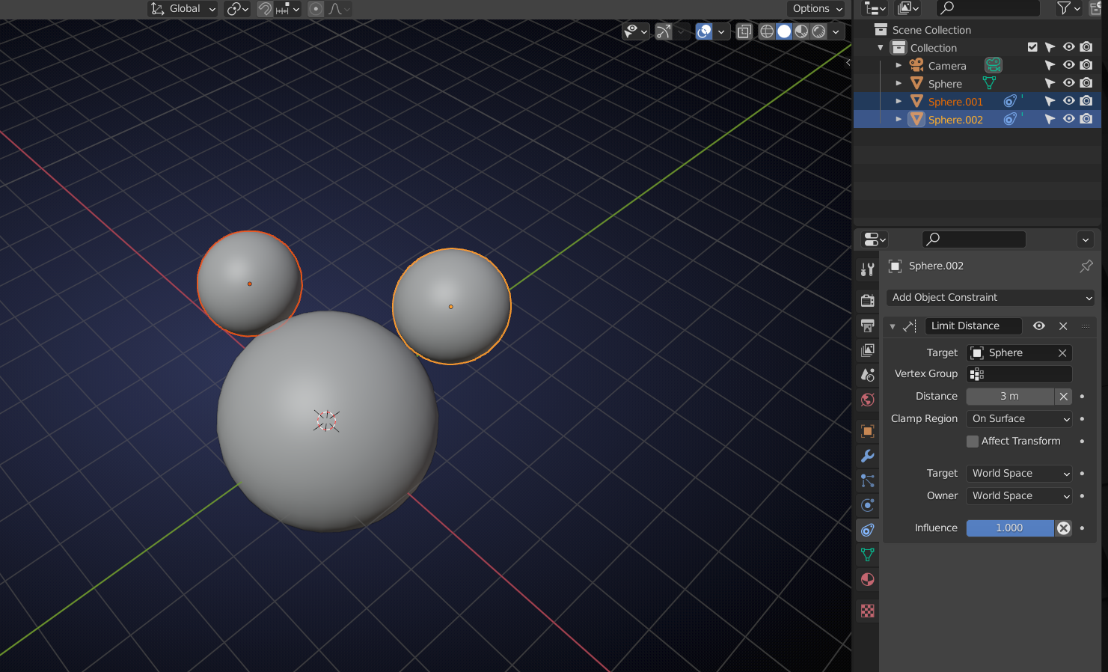Screen dimensions: 1108x672
Task: Reset the Distance value button
Action: tap(1063, 396)
